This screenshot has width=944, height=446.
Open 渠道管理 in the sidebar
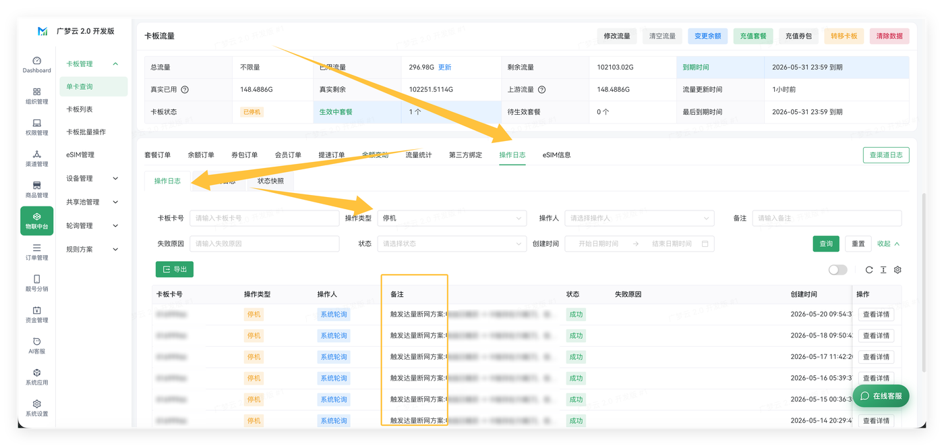click(x=36, y=159)
